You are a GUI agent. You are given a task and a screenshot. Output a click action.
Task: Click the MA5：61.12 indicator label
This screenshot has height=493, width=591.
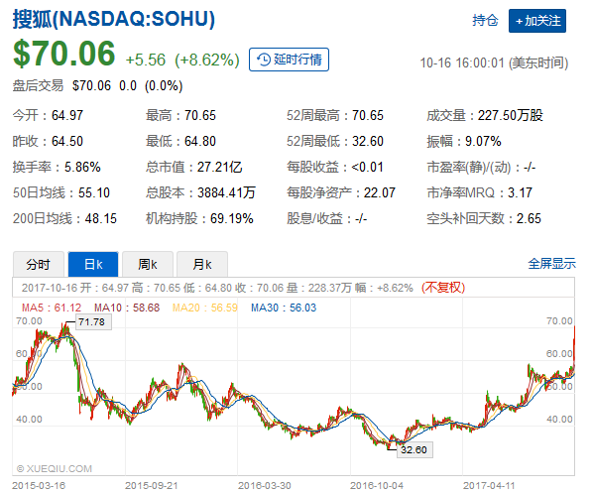click(52, 308)
